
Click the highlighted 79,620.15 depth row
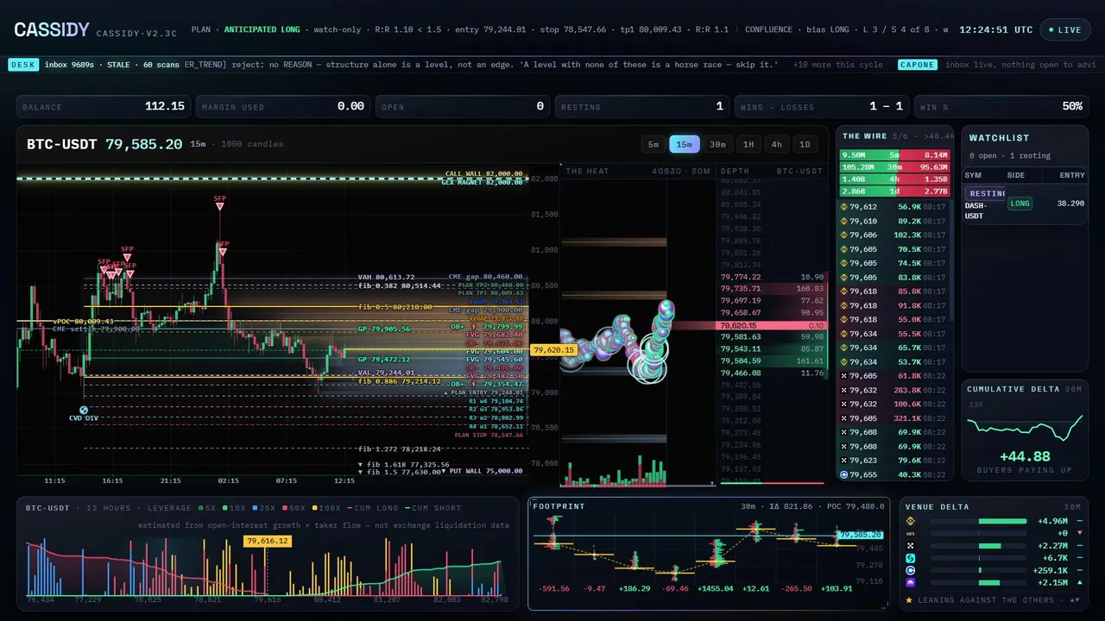click(x=773, y=325)
